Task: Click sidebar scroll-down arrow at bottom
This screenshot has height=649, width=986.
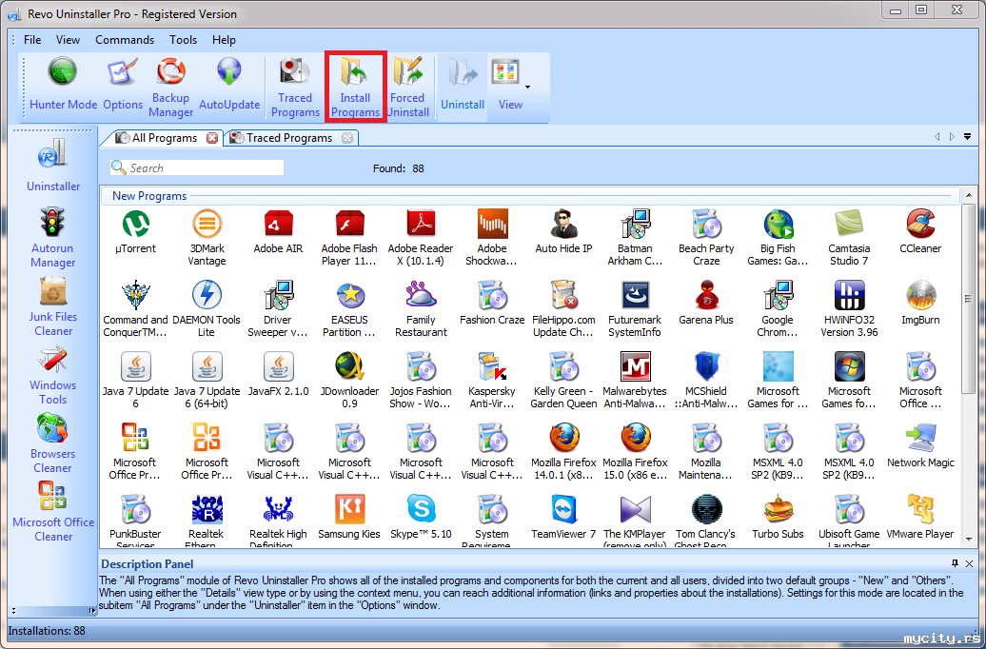Action: [x=13, y=610]
